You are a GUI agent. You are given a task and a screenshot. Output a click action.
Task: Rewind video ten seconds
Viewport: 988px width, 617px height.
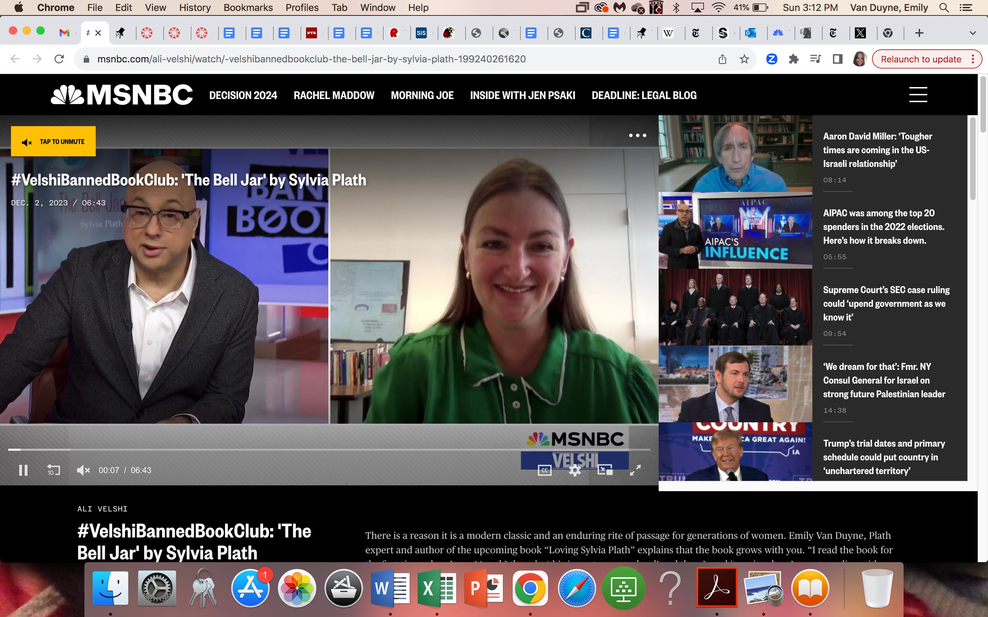click(54, 470)
